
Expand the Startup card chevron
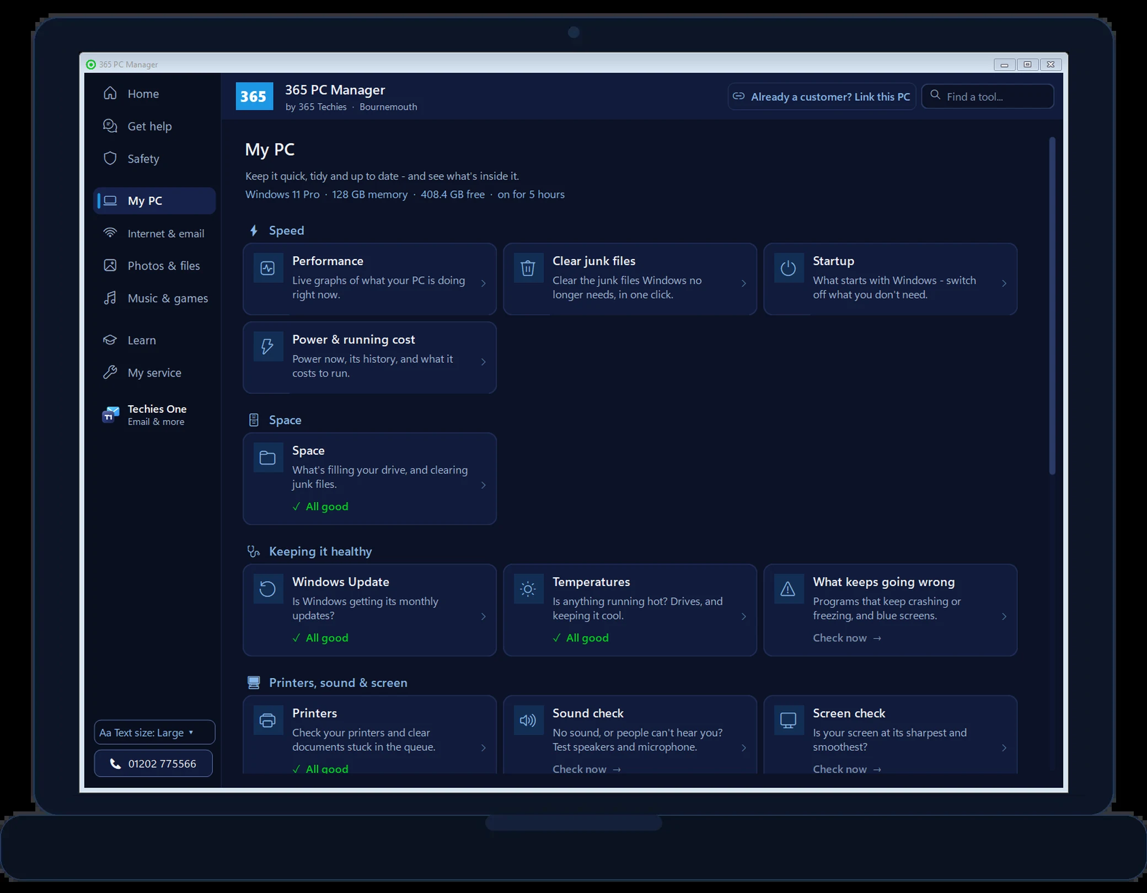pyautogui.click(x=1004, y=283)
